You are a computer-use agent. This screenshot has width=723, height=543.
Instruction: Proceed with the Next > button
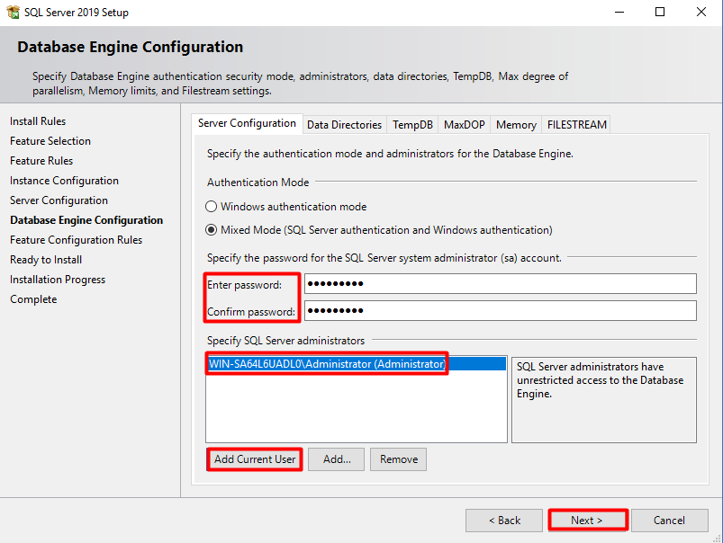coord(586,521)
